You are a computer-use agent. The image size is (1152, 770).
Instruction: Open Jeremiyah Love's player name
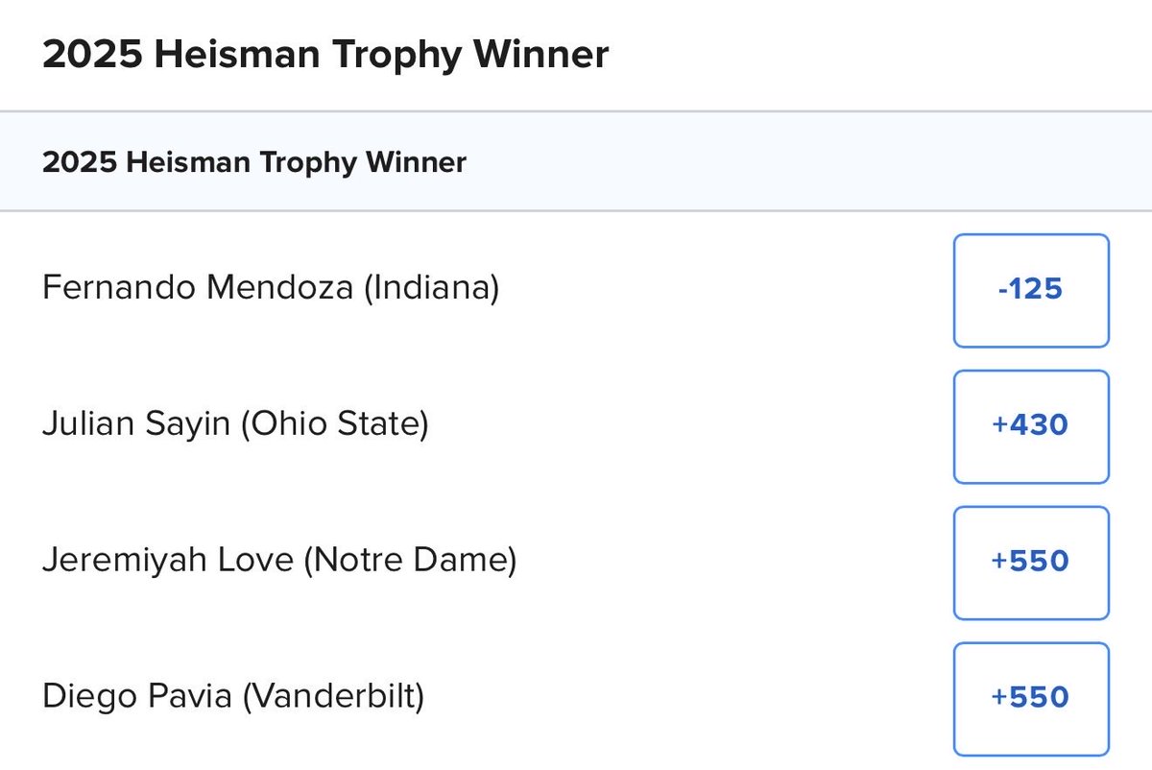click(x=168, y=561)
